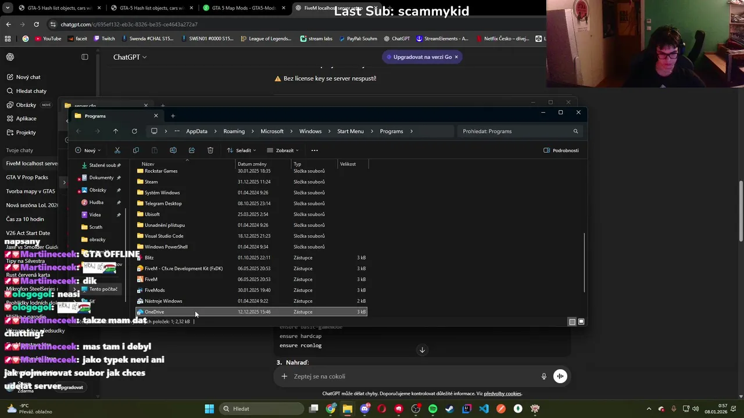
Task: Open ChatGPT model selector dropdown
Action: (130, 57)
